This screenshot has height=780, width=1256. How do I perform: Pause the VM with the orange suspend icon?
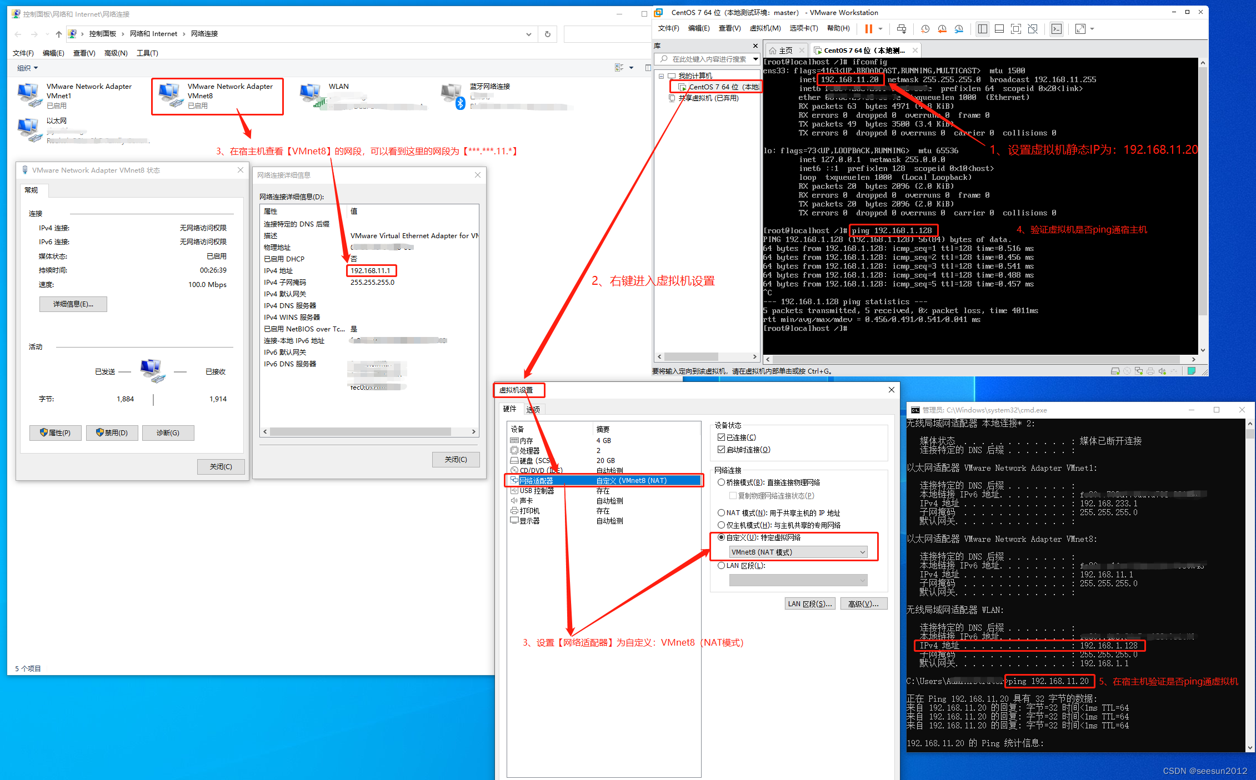(x=868, y=29)
